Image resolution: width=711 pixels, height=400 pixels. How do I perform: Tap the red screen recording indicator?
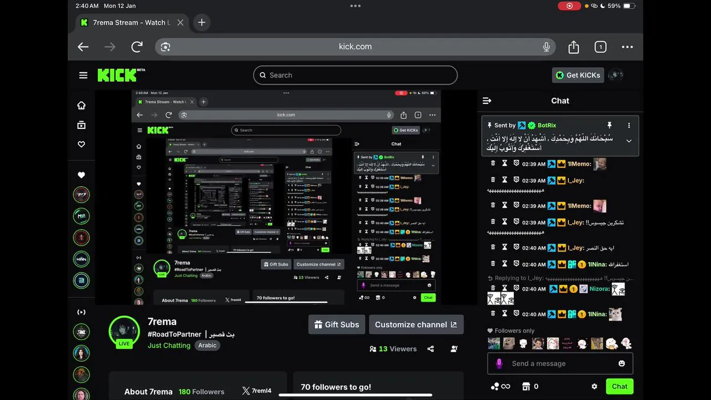(x=569, y=6)
